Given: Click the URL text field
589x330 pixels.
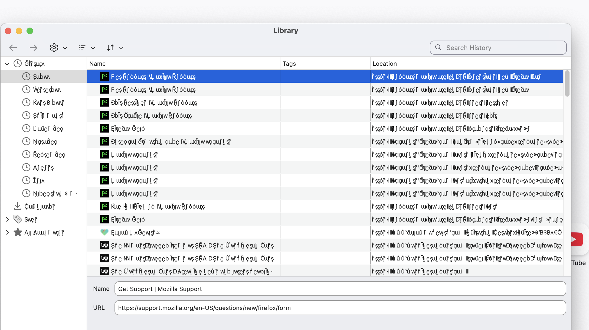Looking at the screenshot, I should click(x=340, y=308).
